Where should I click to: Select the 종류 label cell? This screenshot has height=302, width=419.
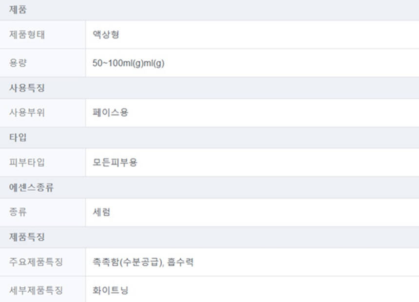coord(18,213)
